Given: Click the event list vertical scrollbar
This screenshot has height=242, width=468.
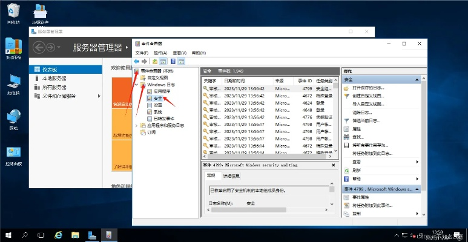Looking at the screenshot, I should click(x=336, y=116).
